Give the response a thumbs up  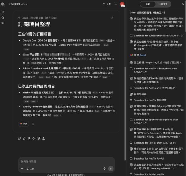click(x=24, y=138)
